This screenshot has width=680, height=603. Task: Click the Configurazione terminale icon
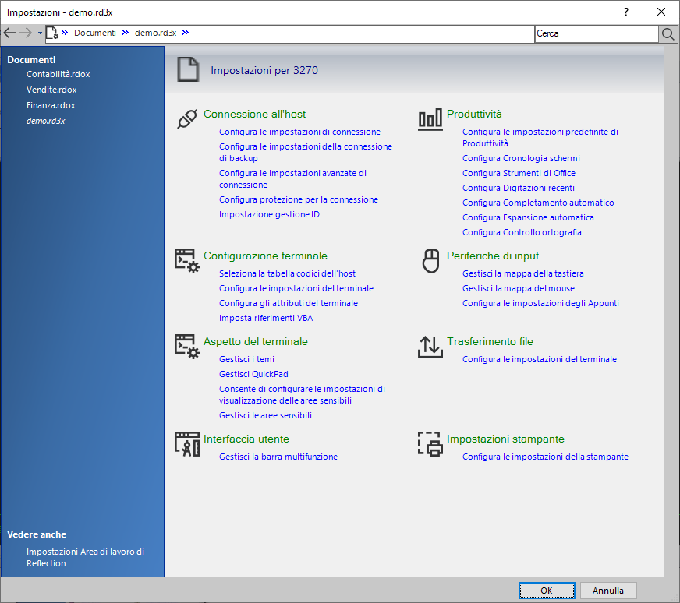point(186,261)
